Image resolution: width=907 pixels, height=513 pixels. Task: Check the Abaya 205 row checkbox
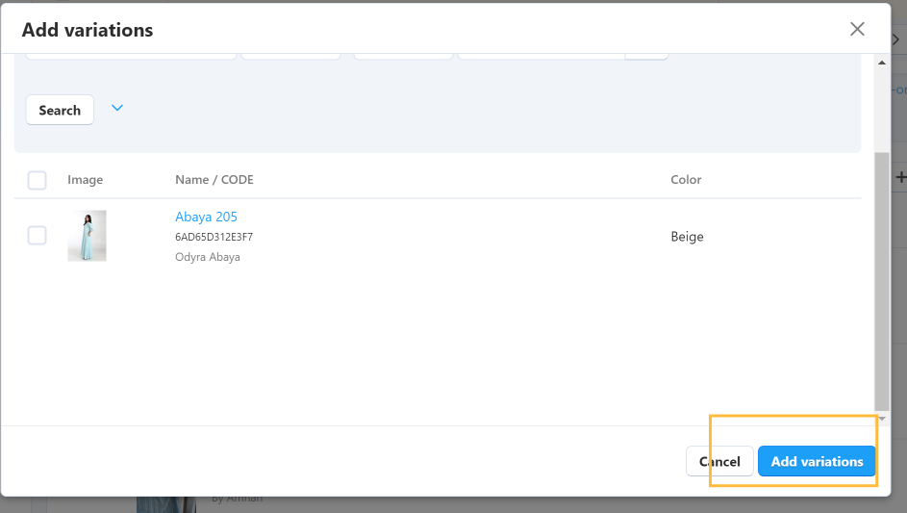point(37,236)
